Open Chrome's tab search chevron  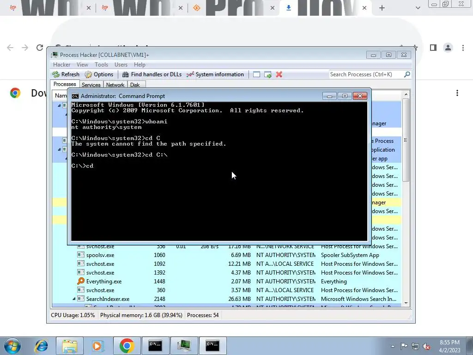point(418,8)
